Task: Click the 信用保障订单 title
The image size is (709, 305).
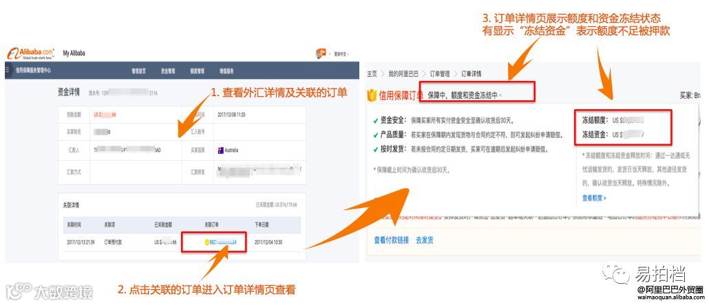Action: [401, 95]
